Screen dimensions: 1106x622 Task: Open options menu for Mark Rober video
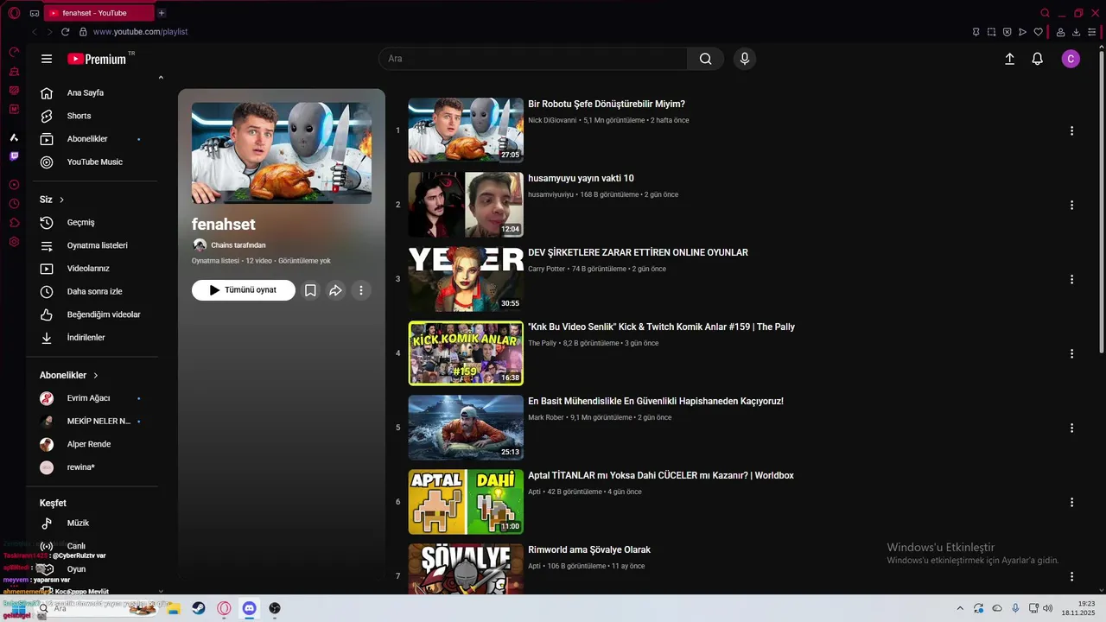click(x=1071, y=428)
